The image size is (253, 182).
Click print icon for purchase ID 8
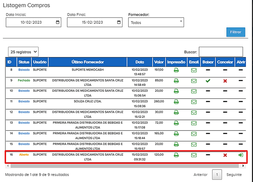pyautogui.click(x=176, y=70)
